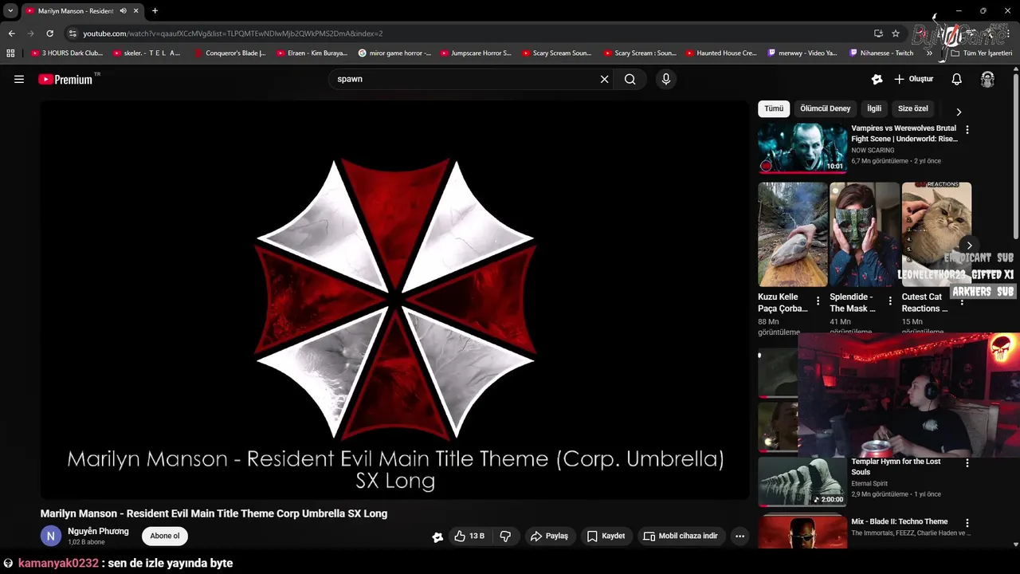Open the Kuzu Kelle Paça Çorba short

click(792, 234)
